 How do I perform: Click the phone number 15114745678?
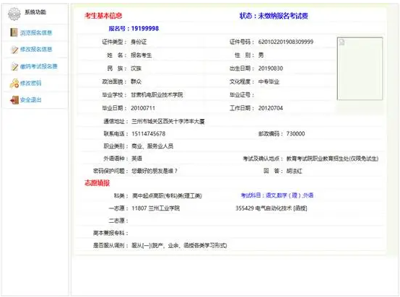pyautogui.click(x=149, y=133)
